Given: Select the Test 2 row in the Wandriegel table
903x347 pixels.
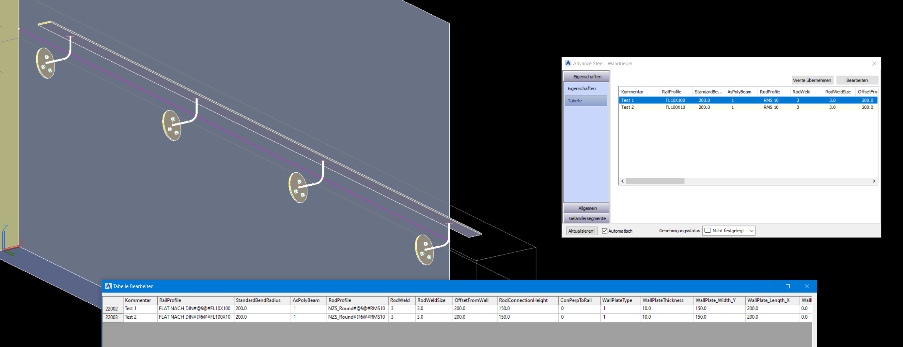Looking at the screenshot, I should pos(666,107).
